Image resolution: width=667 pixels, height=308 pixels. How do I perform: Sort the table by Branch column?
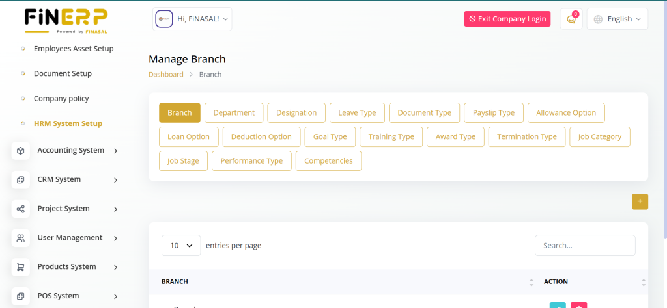point(532,282)
